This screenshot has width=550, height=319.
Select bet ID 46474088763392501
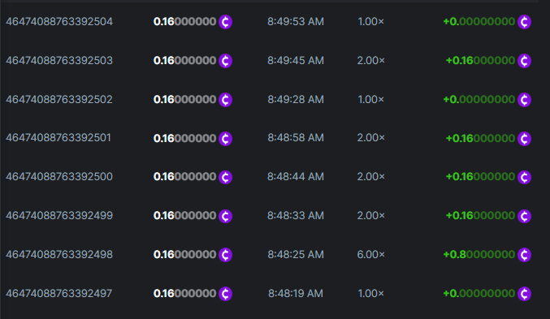(58, 138)
